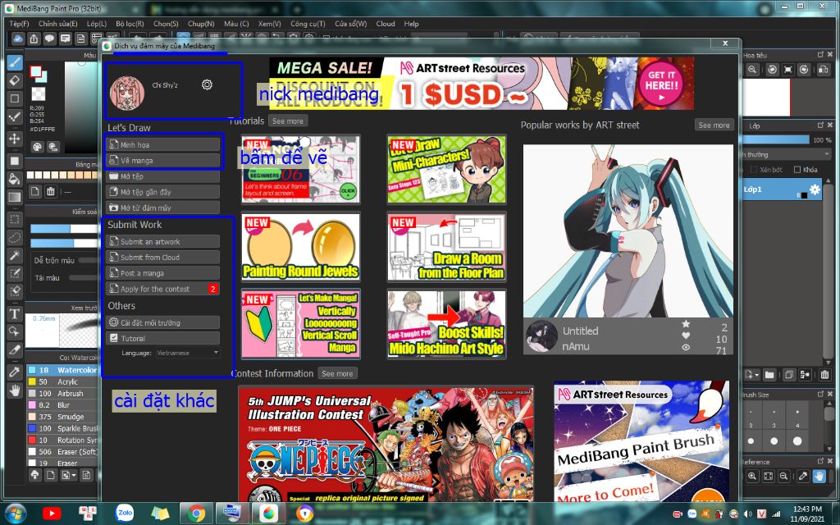The height and width of the screenshot is (525, 840).
Task: Open Draw a Room from Floor Plan tutorial
Action: (x=446, y=247)
